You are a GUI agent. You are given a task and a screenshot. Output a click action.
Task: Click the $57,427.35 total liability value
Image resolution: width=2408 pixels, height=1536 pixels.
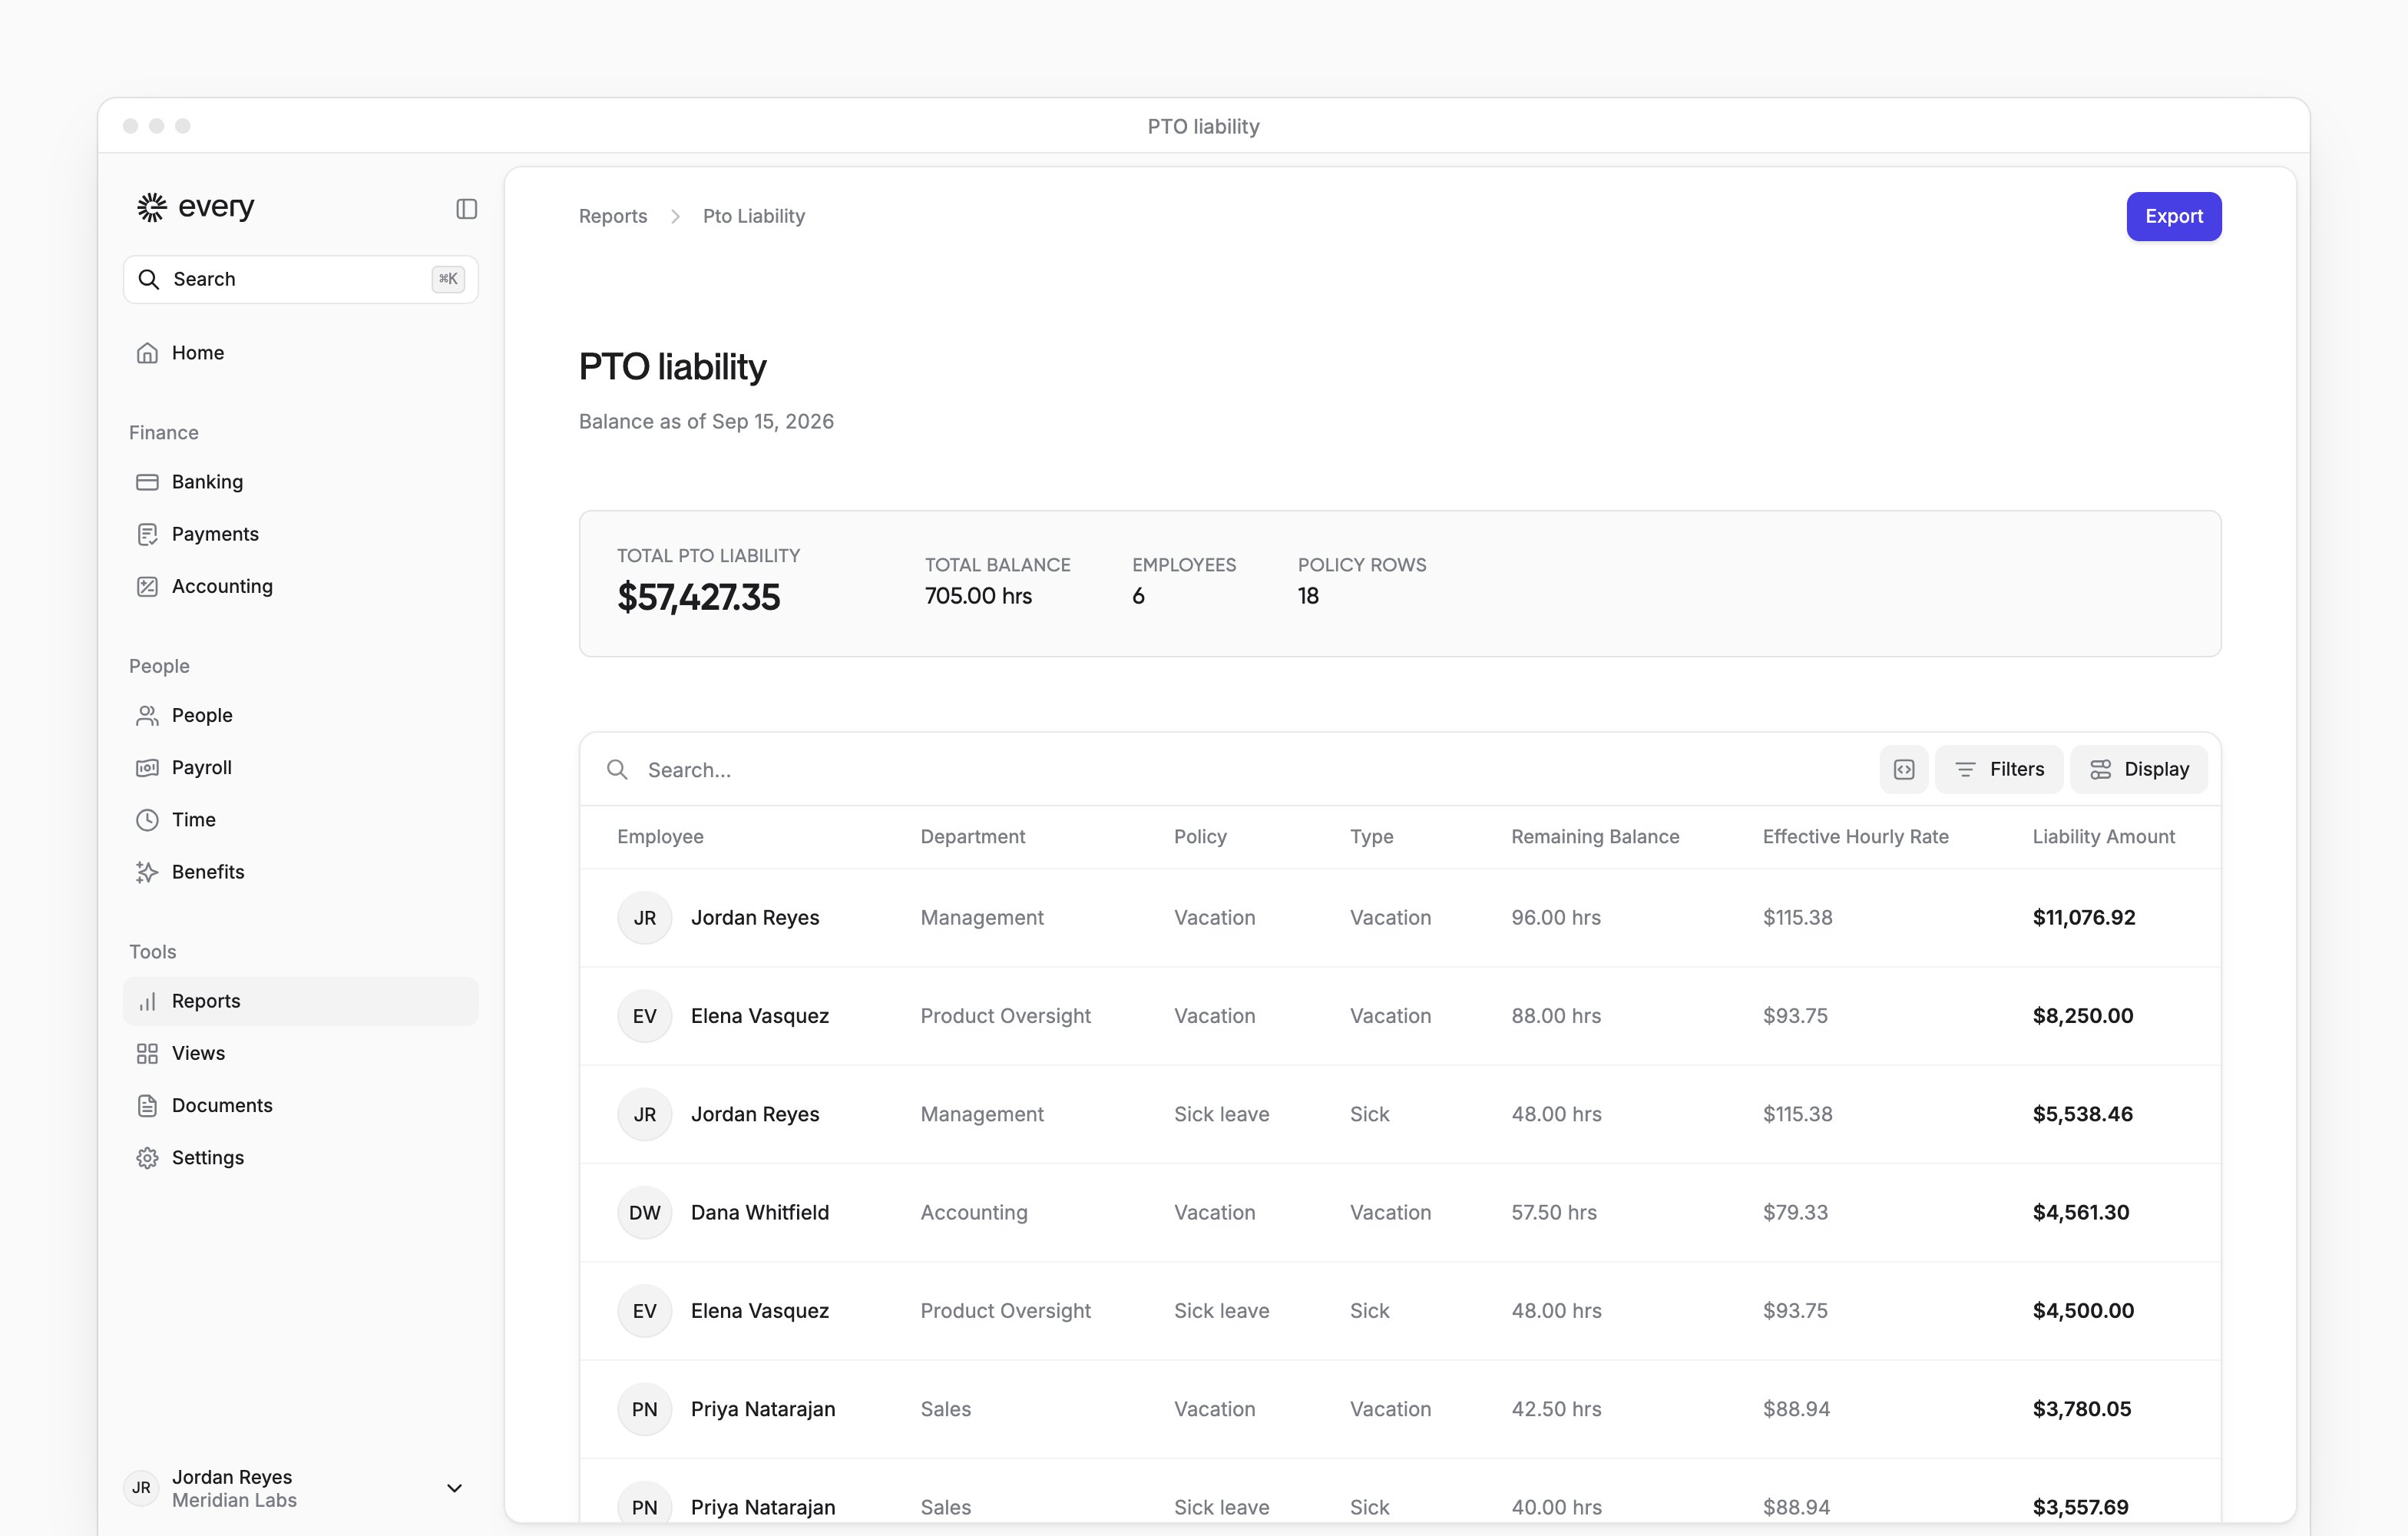click(698, 597)
